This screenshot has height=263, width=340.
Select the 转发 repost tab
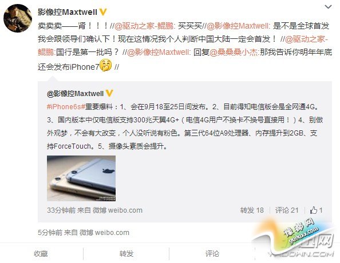tap(126, 253)
